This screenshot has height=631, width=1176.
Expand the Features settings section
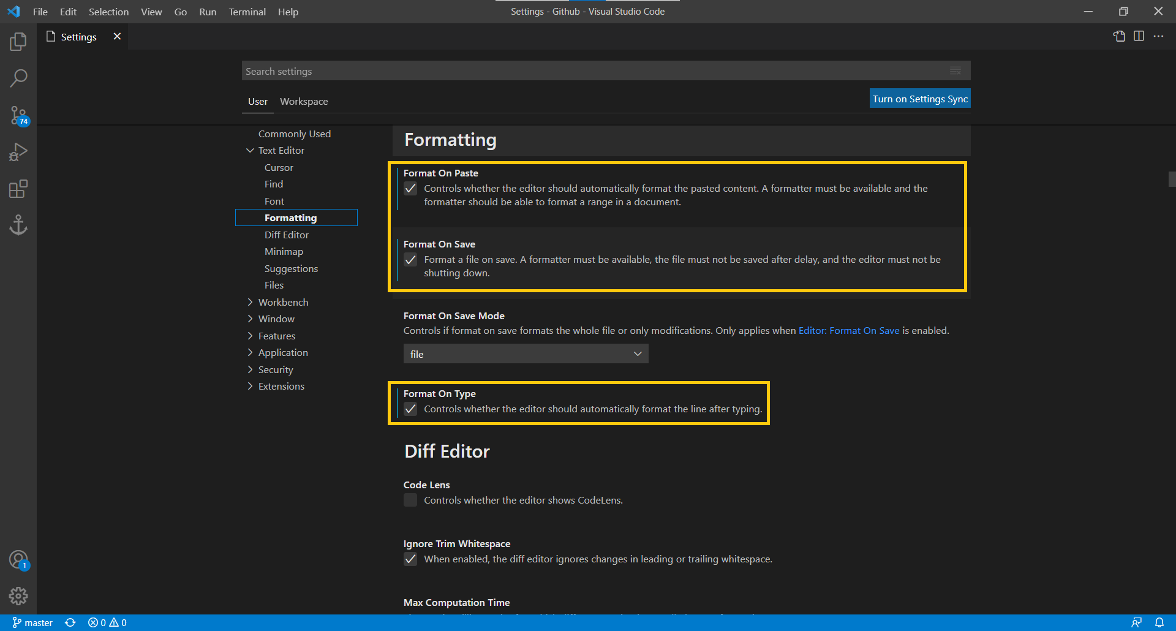pos(250,336)
